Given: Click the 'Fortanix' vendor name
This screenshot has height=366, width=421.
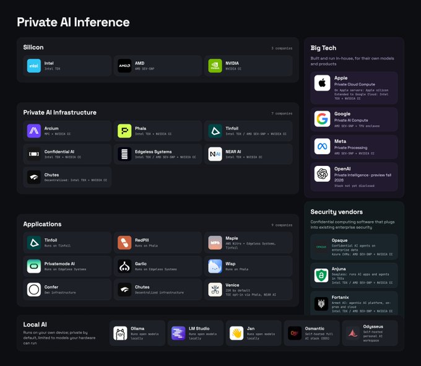Looking at the screenshot, I should (x=340, y=297).
